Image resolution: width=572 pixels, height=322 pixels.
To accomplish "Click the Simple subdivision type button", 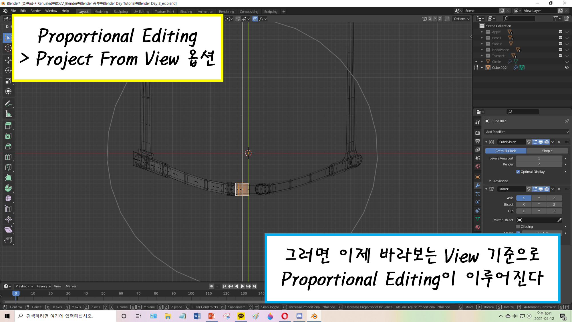I will click(547, 151).
